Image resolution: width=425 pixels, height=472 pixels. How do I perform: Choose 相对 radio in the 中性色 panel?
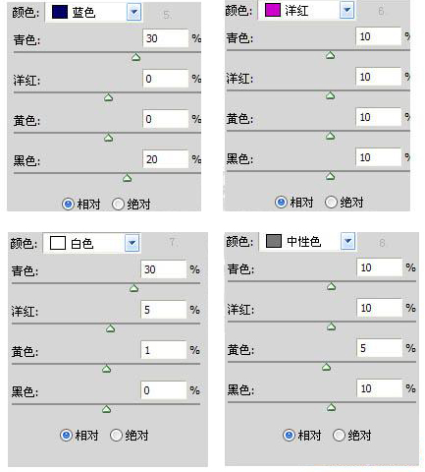tap(289, 436)
